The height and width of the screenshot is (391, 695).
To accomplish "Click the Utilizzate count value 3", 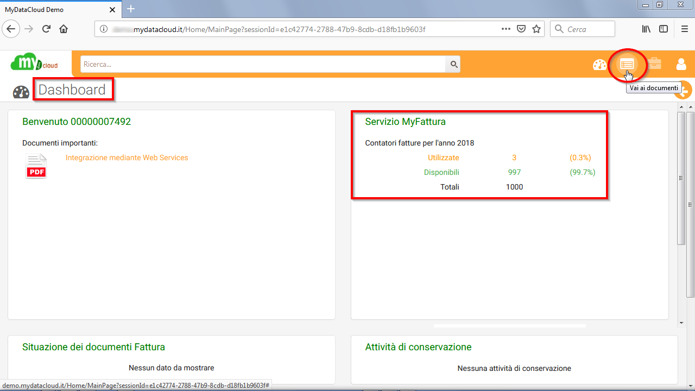I will click(514, 157).
